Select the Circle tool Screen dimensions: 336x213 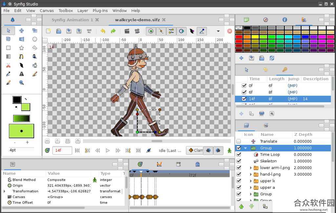pyautogui.click(x=34, y=39)
